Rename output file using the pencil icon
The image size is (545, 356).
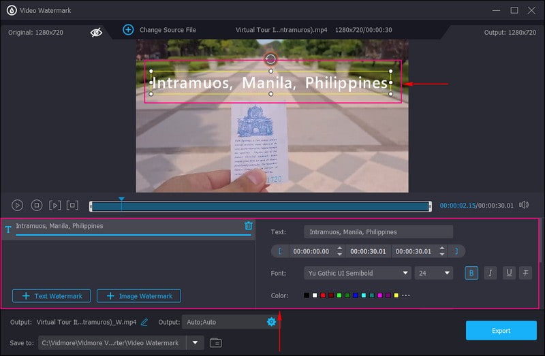pyautogui.click(x=144, y=322)
